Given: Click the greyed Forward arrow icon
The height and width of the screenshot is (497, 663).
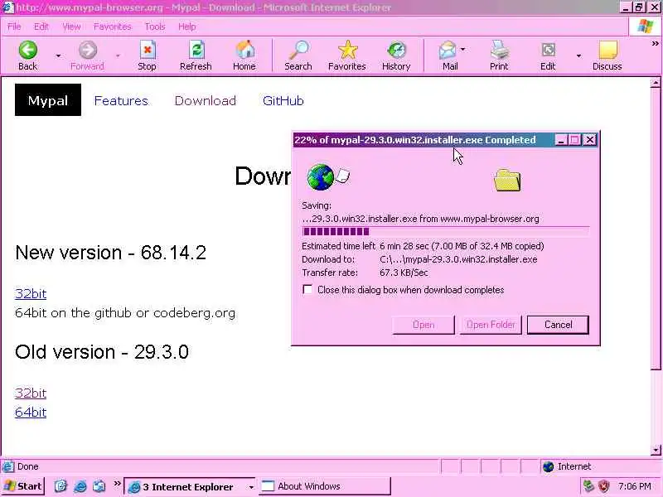Looking at the screenshot, I should tap(88, 50).
